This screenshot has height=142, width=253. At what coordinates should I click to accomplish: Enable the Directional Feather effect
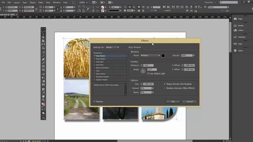point(95,77)
